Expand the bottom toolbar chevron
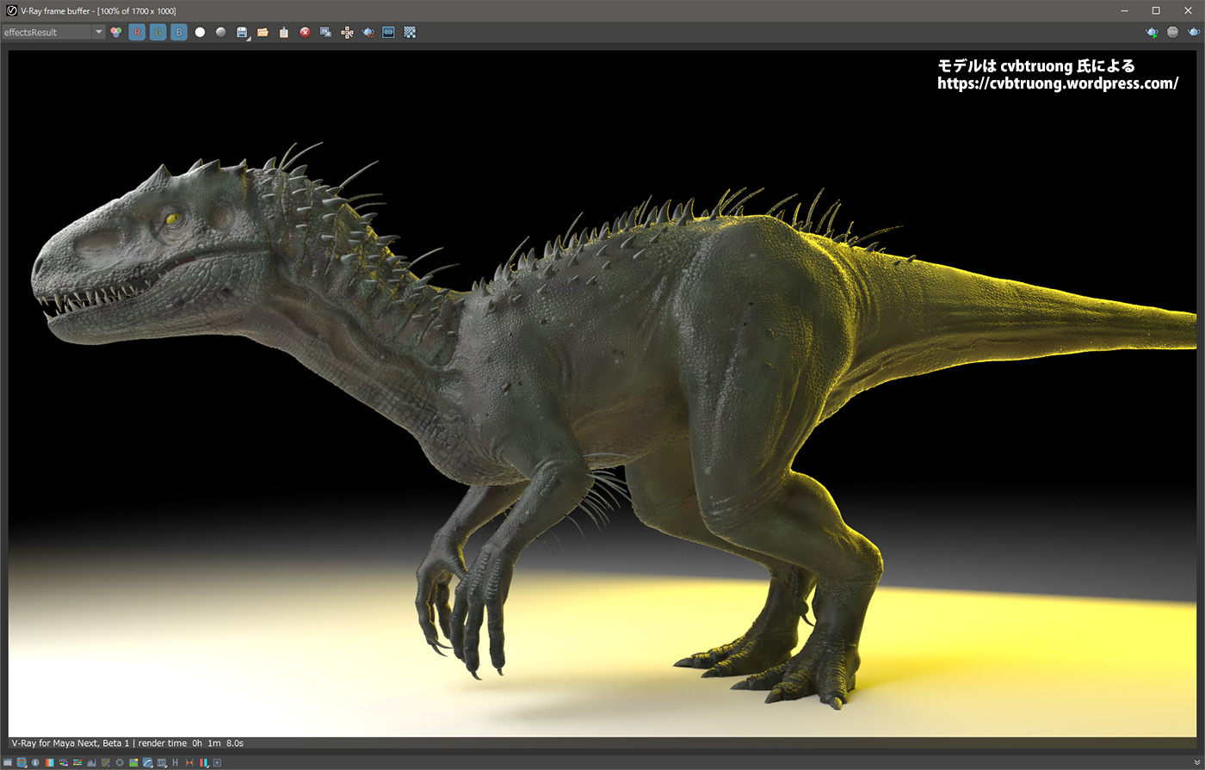 (1196, 761)
